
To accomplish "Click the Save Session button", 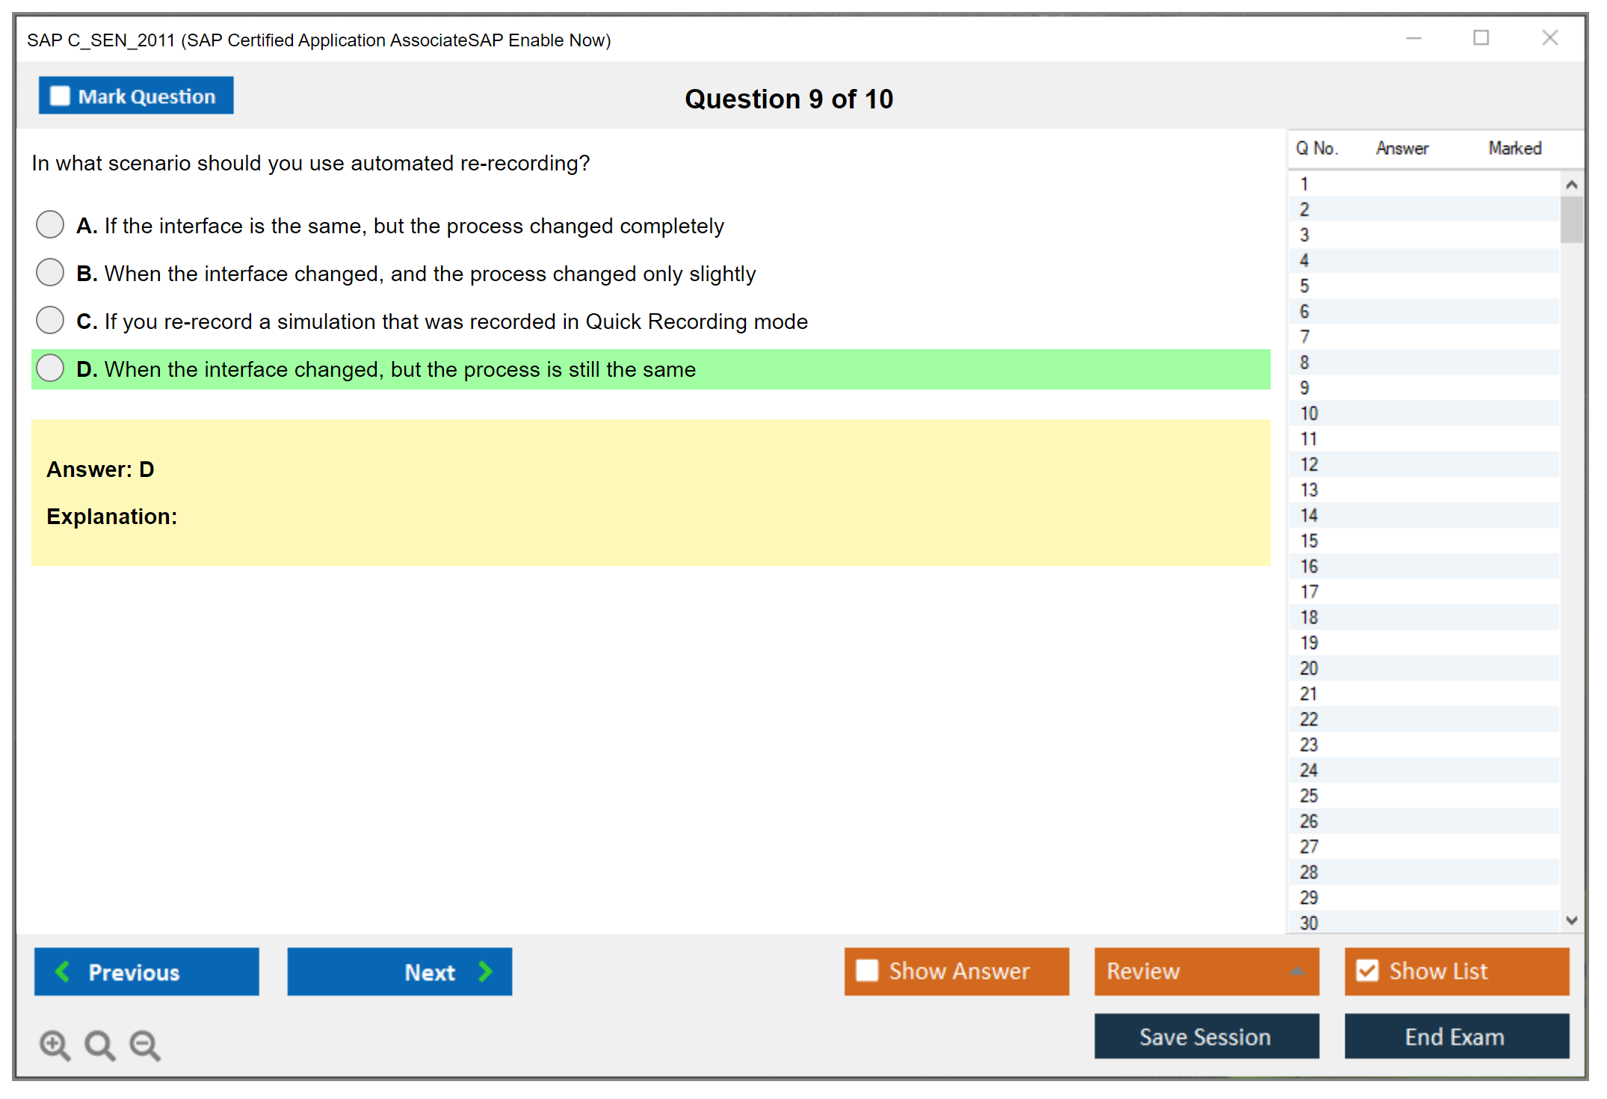I will 1206,1036.
